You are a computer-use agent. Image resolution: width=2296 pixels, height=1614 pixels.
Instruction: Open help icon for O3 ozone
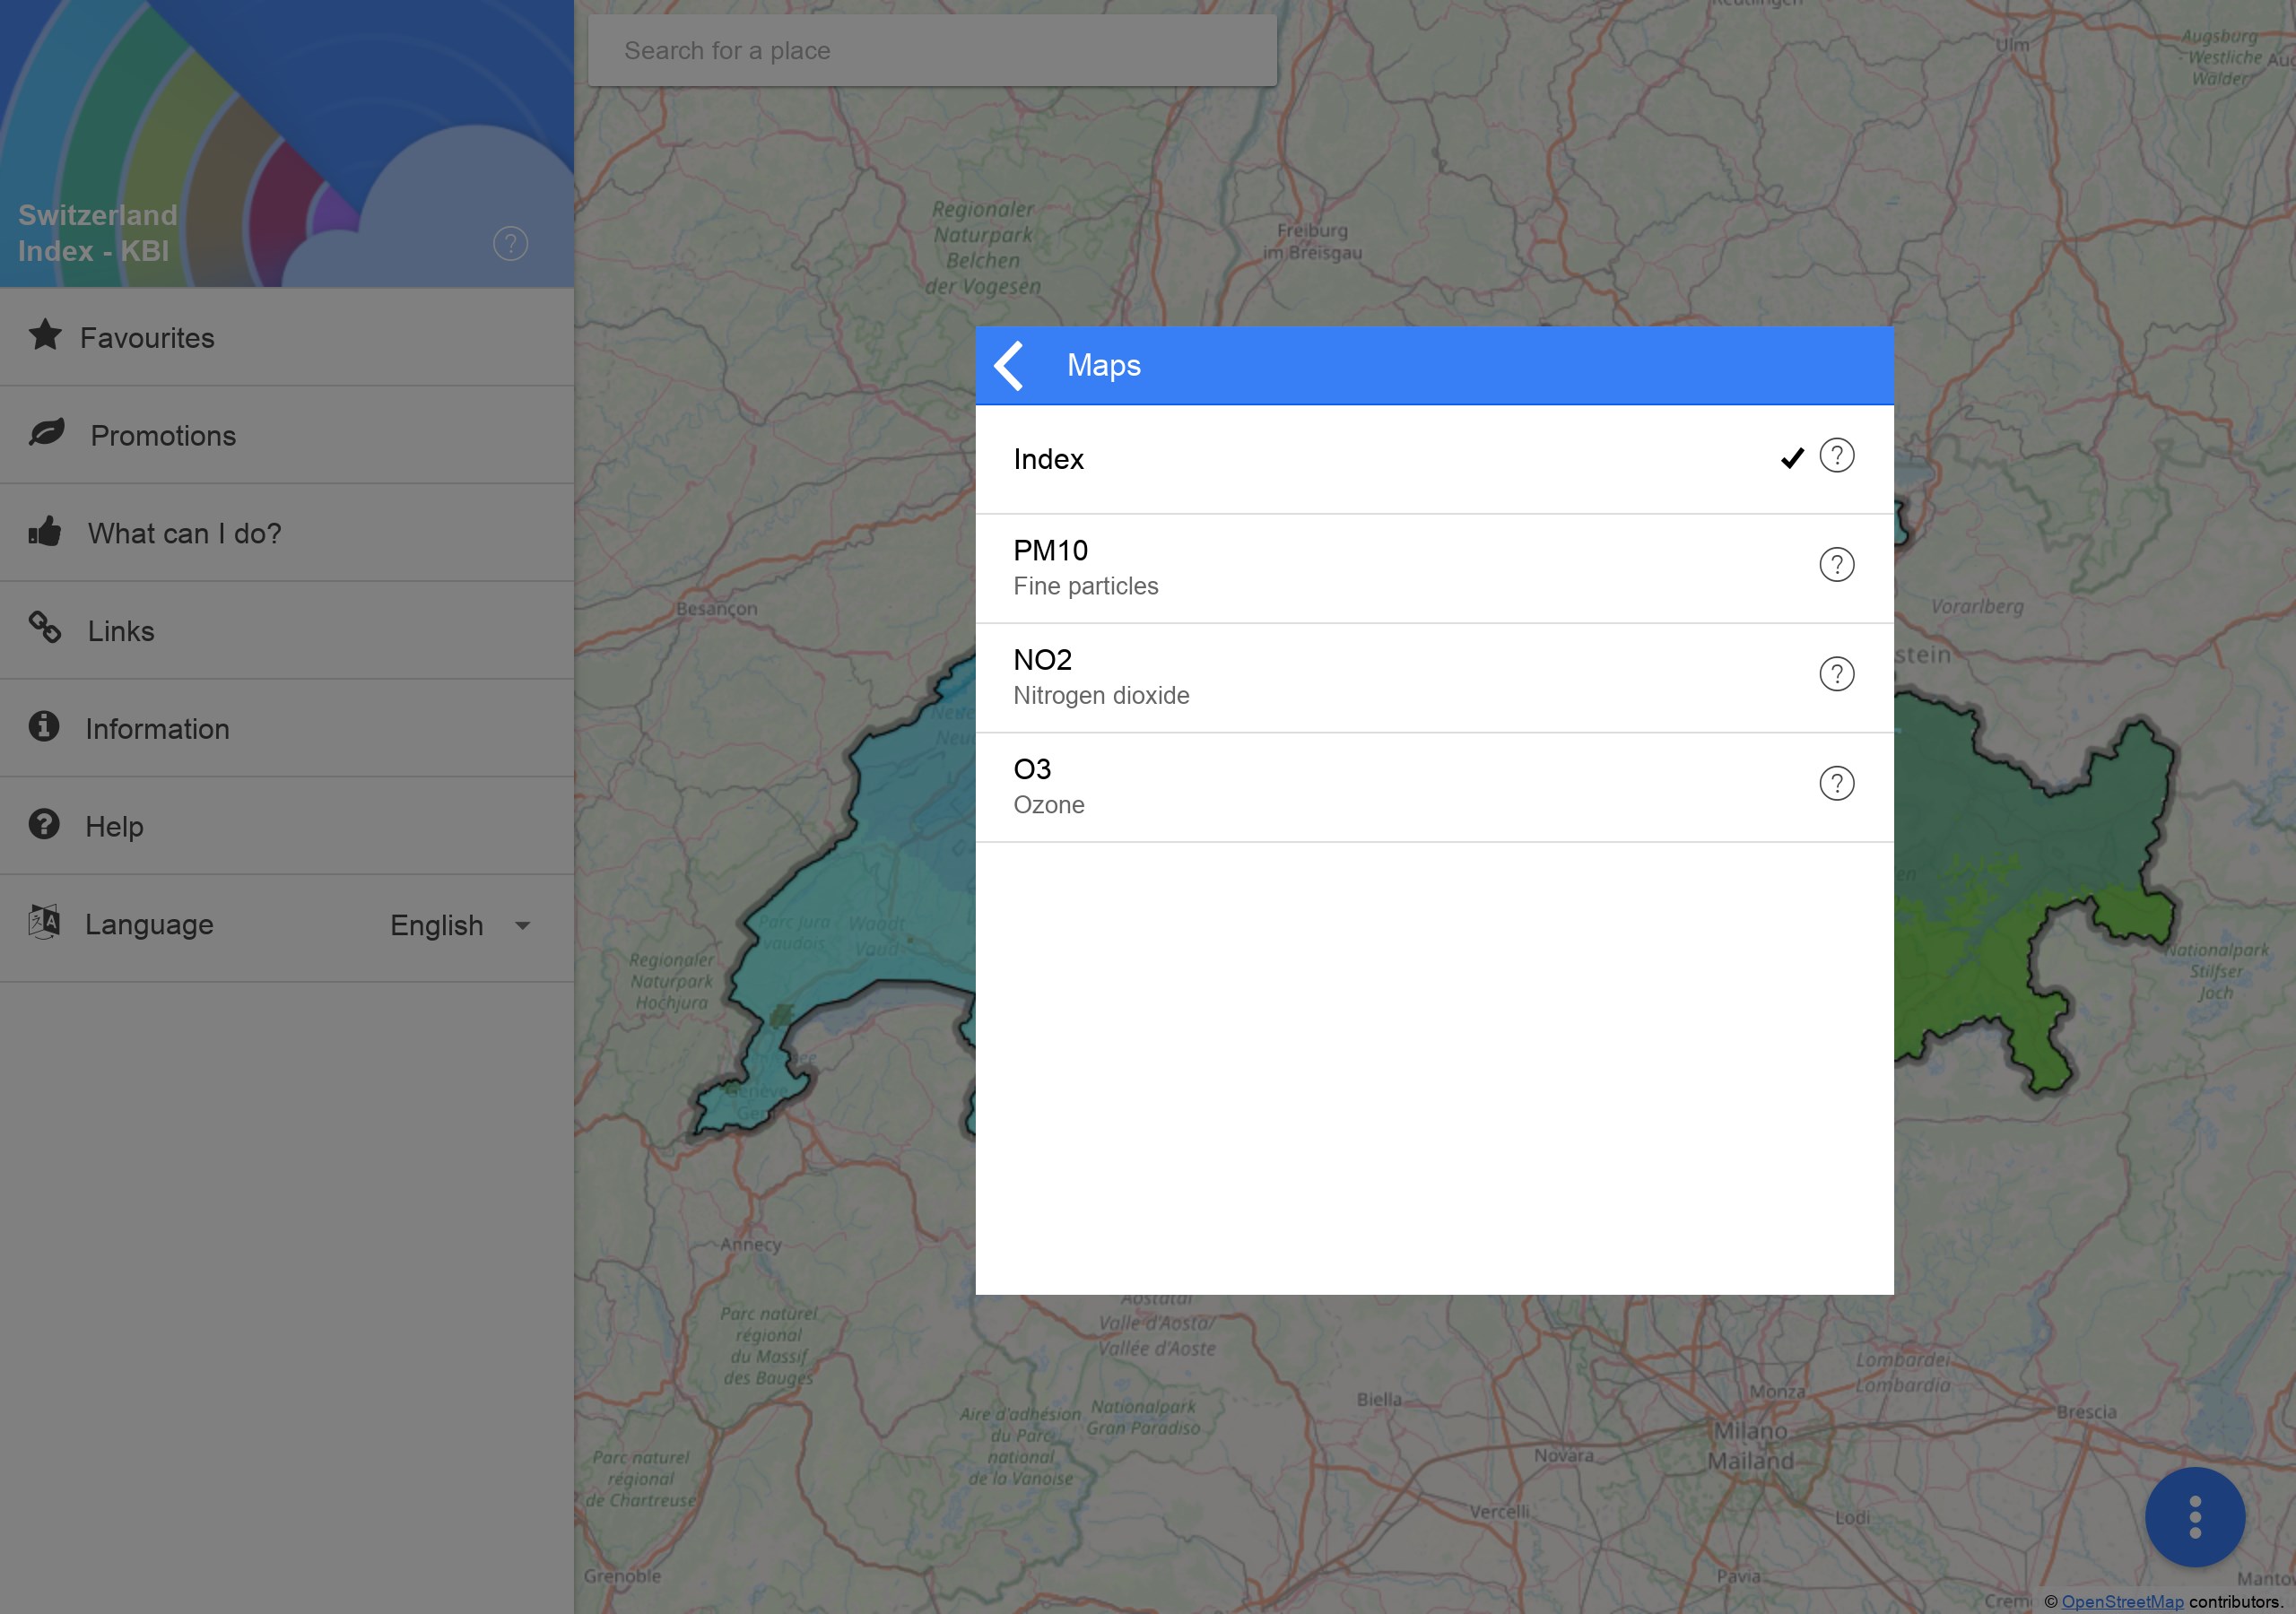point(1836,784)
